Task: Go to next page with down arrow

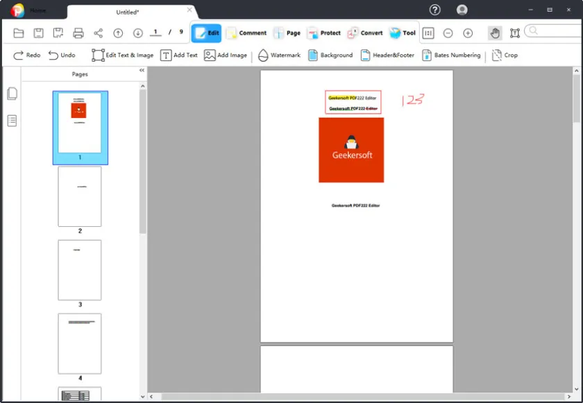Action: (137, 33)
